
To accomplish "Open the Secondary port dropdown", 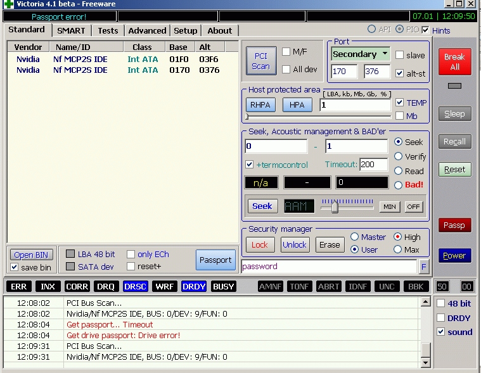I will click(x=385, y=54).
